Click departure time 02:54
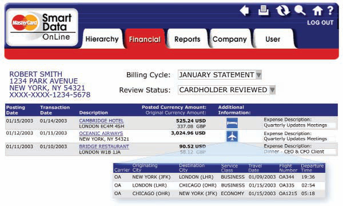 pos(308,185)
